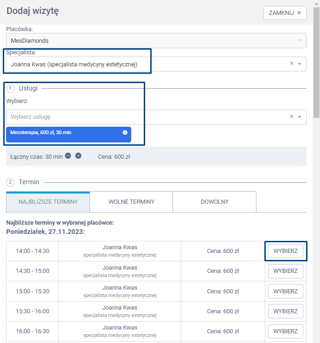Select the NAJBLIŻSZE TERMINY tab
320x343 pixels.
click(48, 202)
